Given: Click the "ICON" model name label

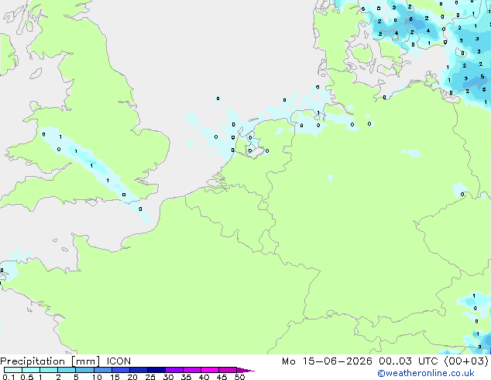Looking at the screenshot, I should tap(118, 361).
